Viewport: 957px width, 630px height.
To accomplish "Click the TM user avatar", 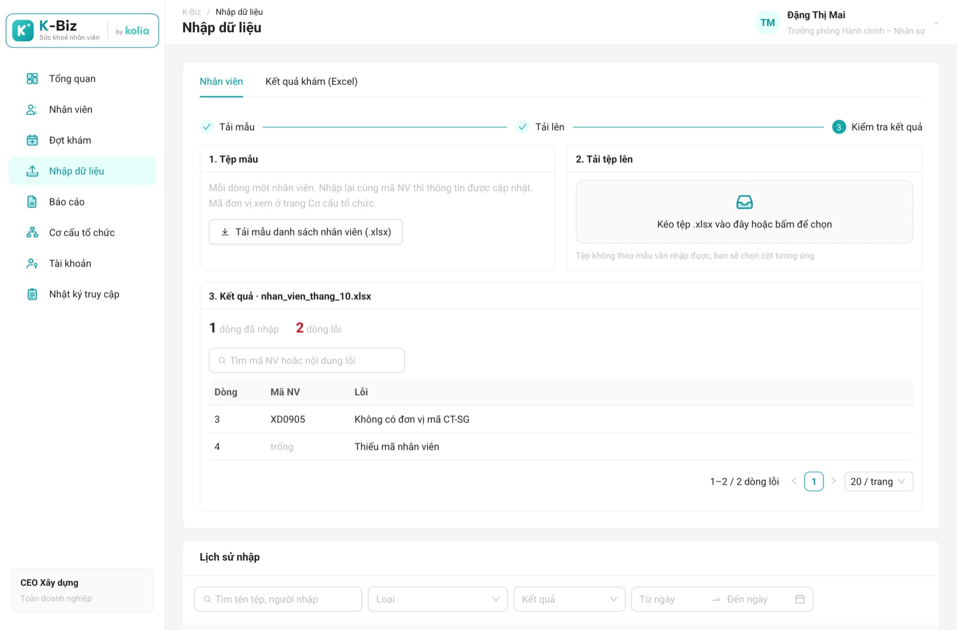I will (767, 23).
